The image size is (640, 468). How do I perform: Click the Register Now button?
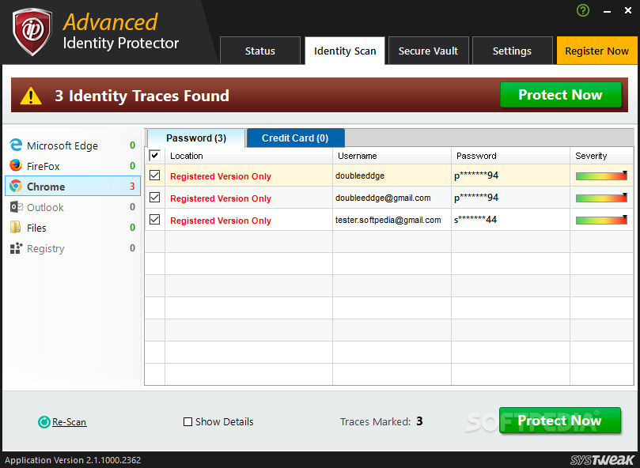point(596,50)
